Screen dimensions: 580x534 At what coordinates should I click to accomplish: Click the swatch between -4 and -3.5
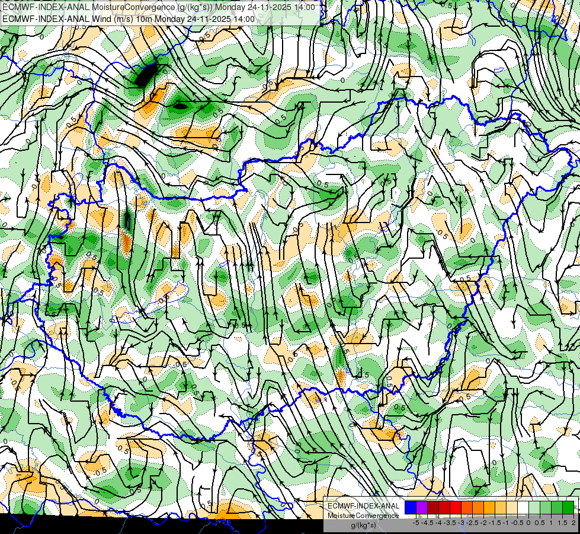[444, 508]
